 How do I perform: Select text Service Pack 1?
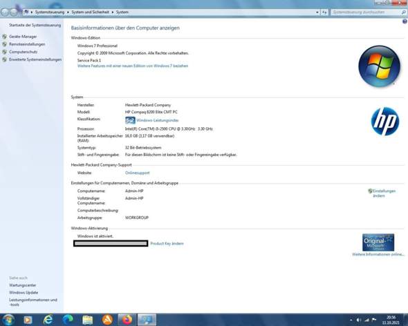pyautogui.click(x=89, y=60)
